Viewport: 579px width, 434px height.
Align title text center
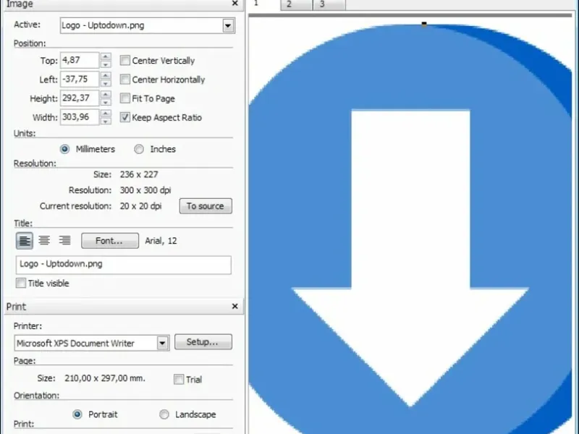tap(44, 241)
